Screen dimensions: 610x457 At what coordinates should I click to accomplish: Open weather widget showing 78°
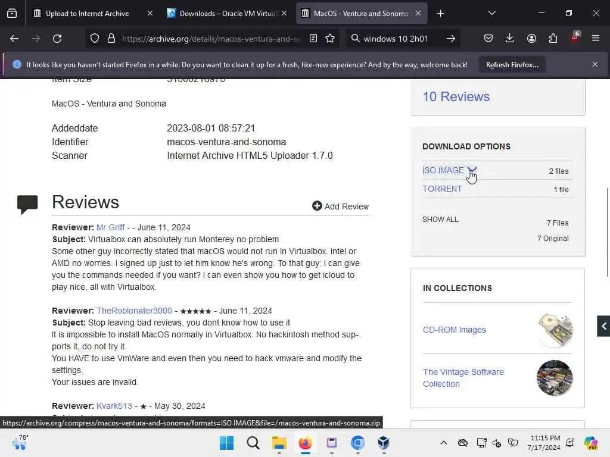20,443
